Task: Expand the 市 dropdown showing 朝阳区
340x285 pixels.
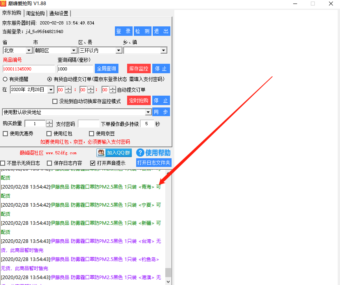Action: 74,50
